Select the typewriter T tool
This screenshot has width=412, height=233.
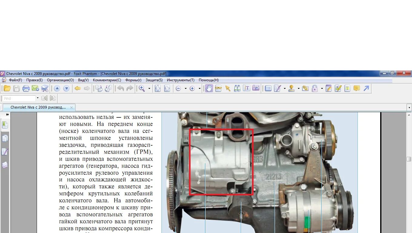click(x=347, y=88)
